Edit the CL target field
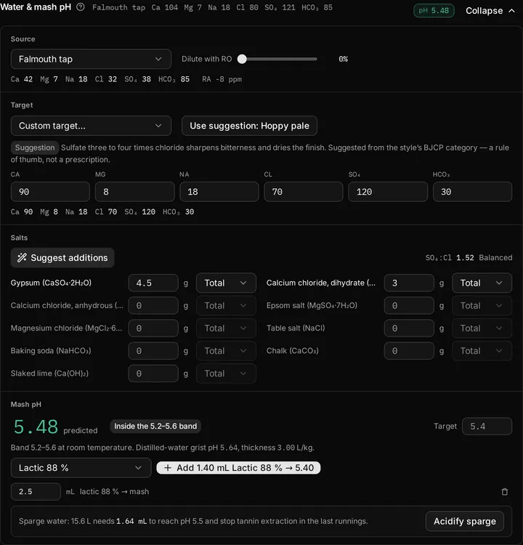523x545 pixels. (304, 192)
